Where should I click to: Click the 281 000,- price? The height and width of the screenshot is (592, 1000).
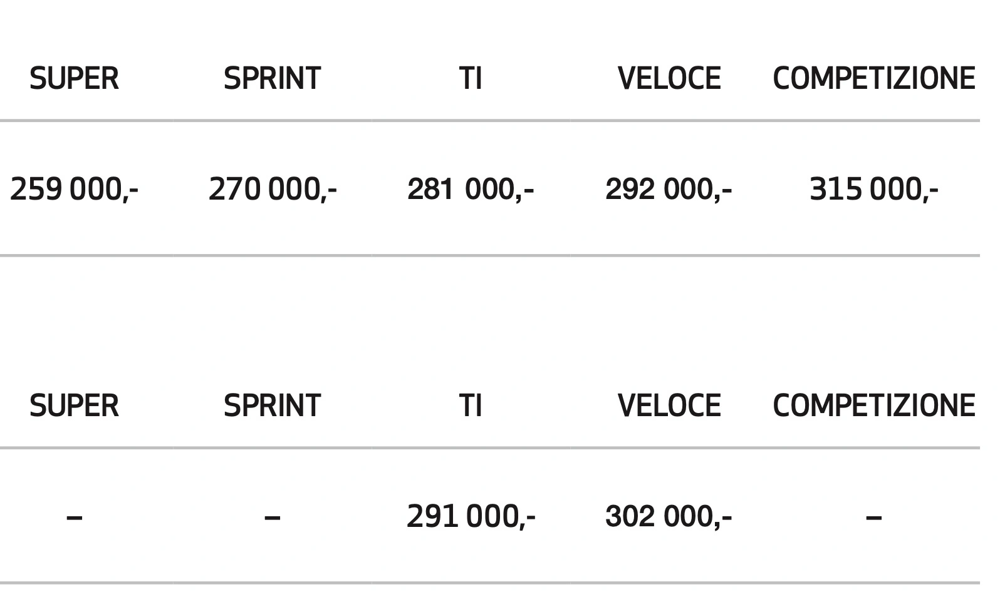point(471,189)
